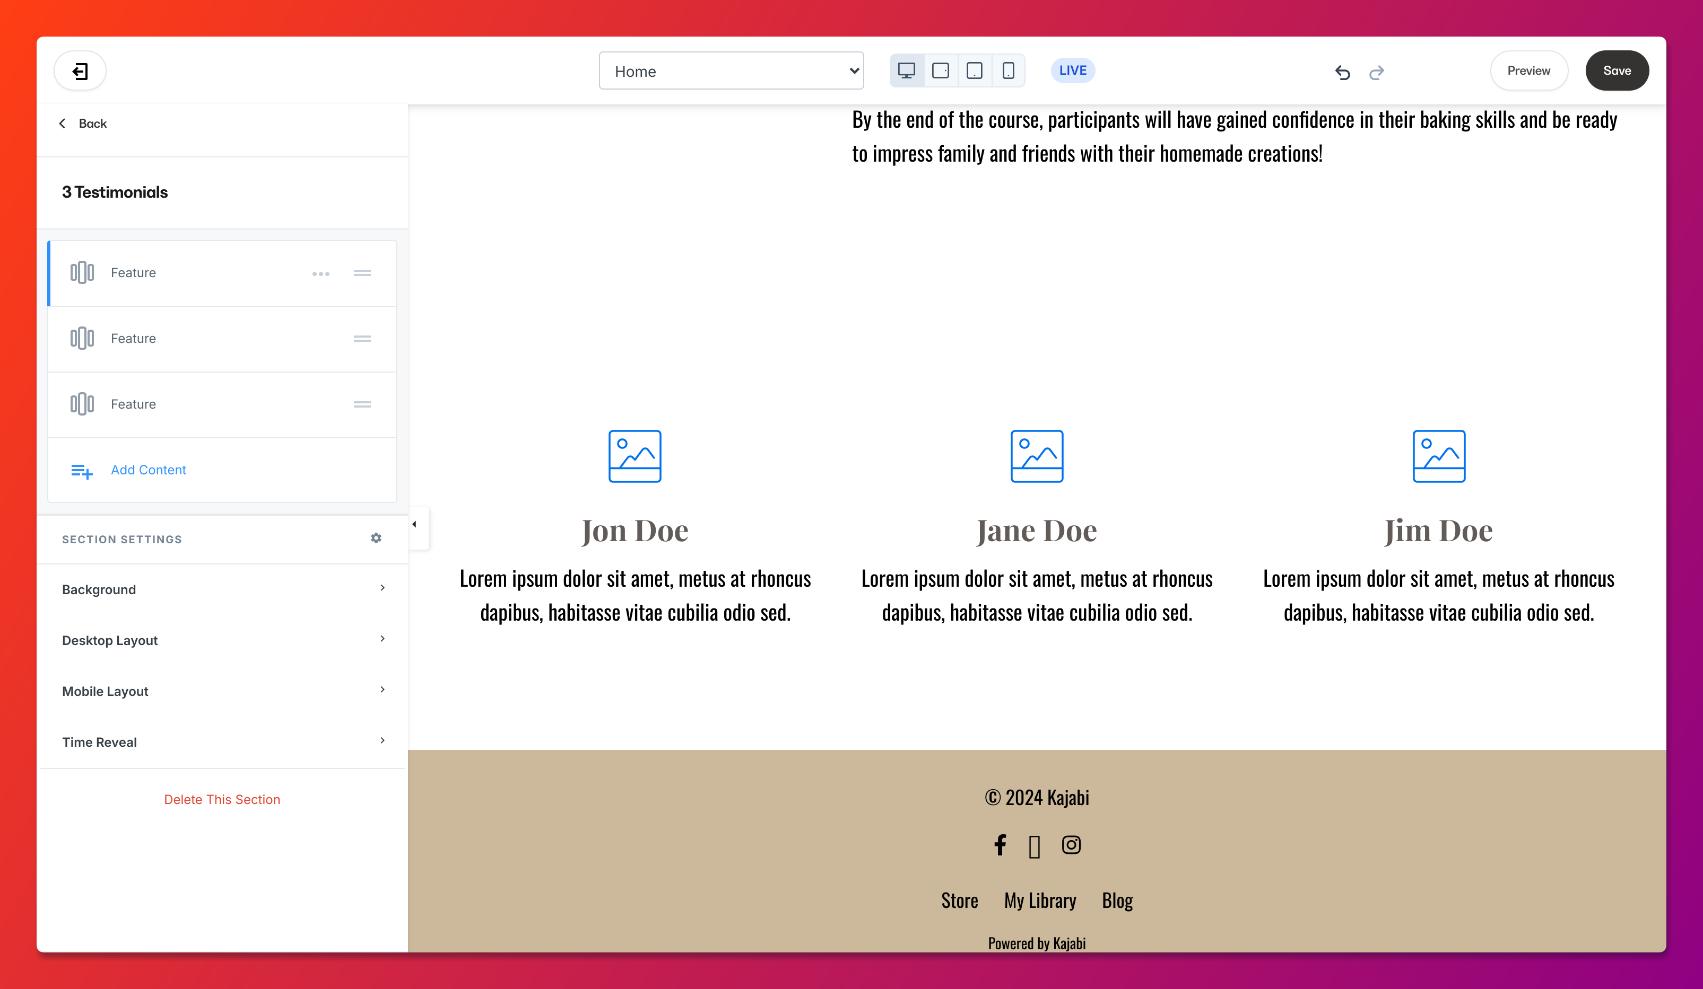This screenshot has height=989, width=1703.
Task: Click Jim Doe's image placeholder
Action: pyautogui.click(x=1439, y=456)
